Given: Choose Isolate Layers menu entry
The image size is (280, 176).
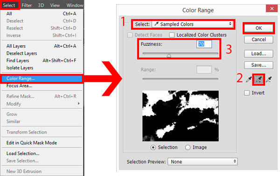Looking at the screenshot, I should click(x=42, y=68).
